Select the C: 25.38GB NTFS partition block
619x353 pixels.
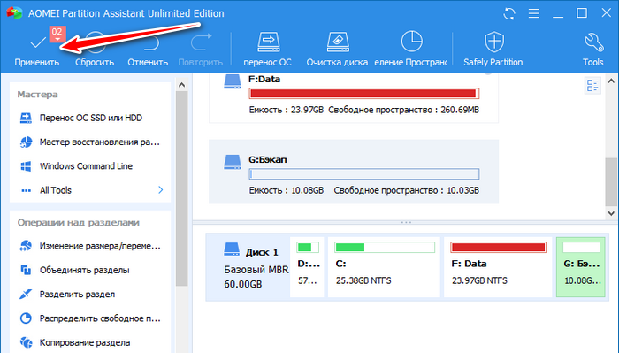tap(384, 267)
